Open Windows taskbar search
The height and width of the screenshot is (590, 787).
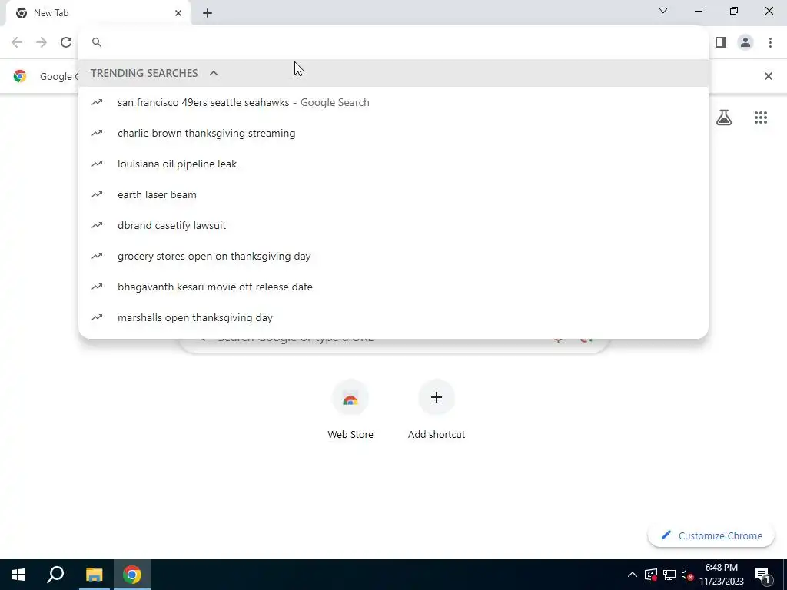[55, 575]
